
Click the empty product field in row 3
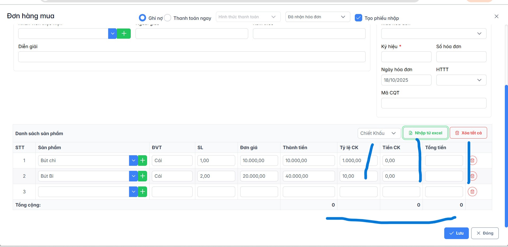(84, 192)
